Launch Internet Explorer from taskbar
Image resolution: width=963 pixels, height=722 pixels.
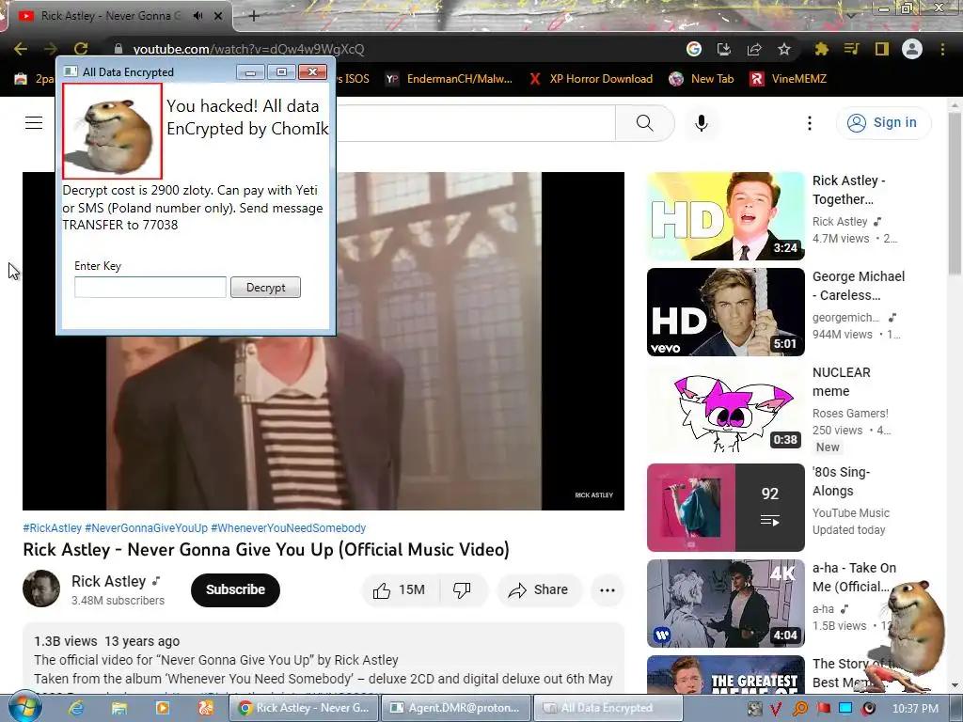[76, 708]
